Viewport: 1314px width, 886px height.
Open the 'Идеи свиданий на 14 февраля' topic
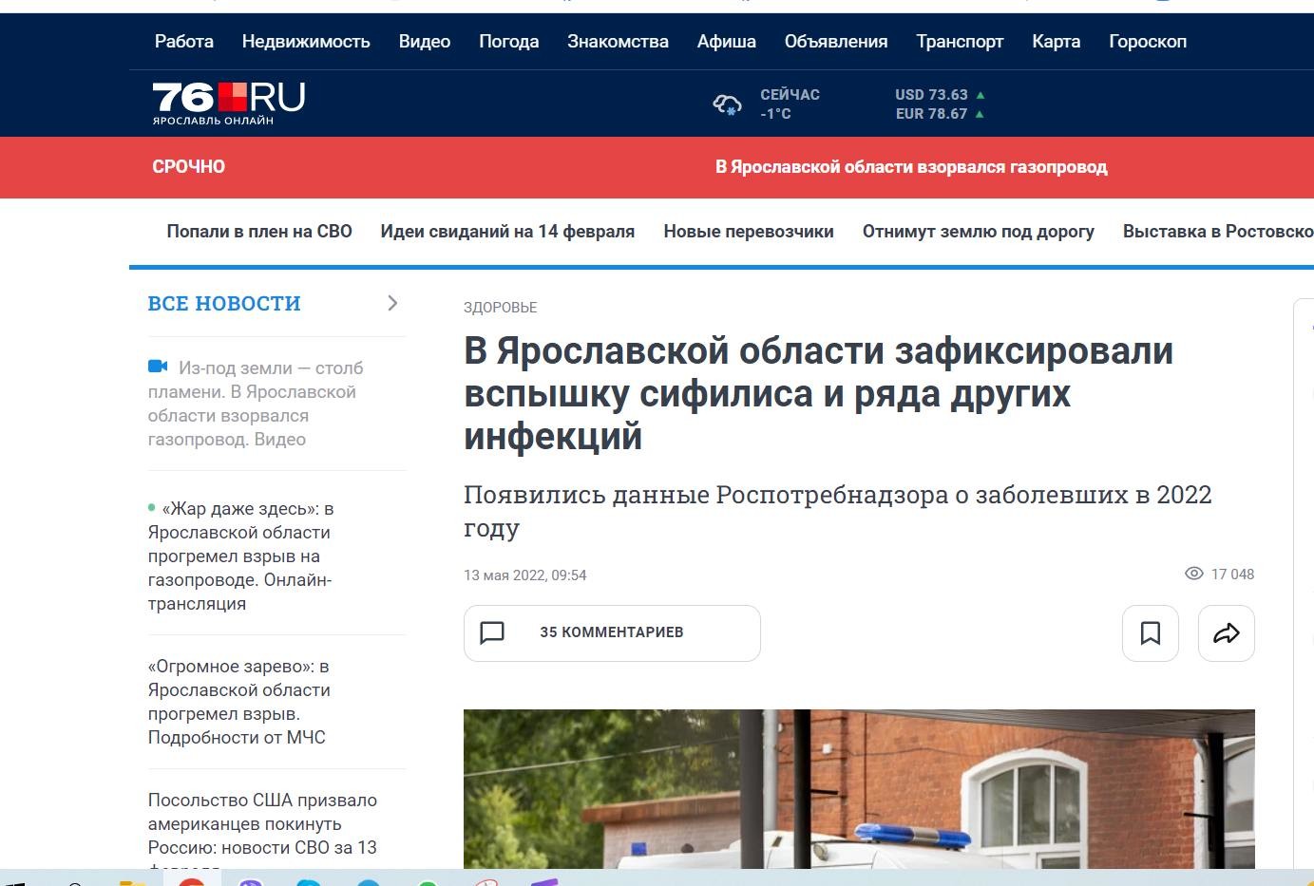(x=507, y=232)
